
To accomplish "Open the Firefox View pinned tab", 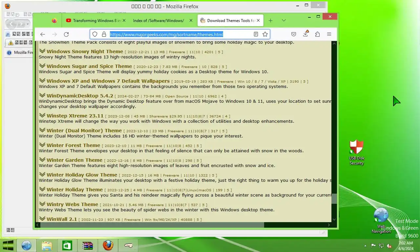I will pyautogui.click(x=54, y=20).
